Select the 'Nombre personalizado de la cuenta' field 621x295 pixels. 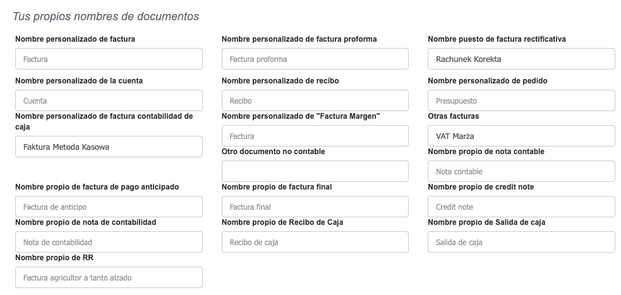(109, 100)
